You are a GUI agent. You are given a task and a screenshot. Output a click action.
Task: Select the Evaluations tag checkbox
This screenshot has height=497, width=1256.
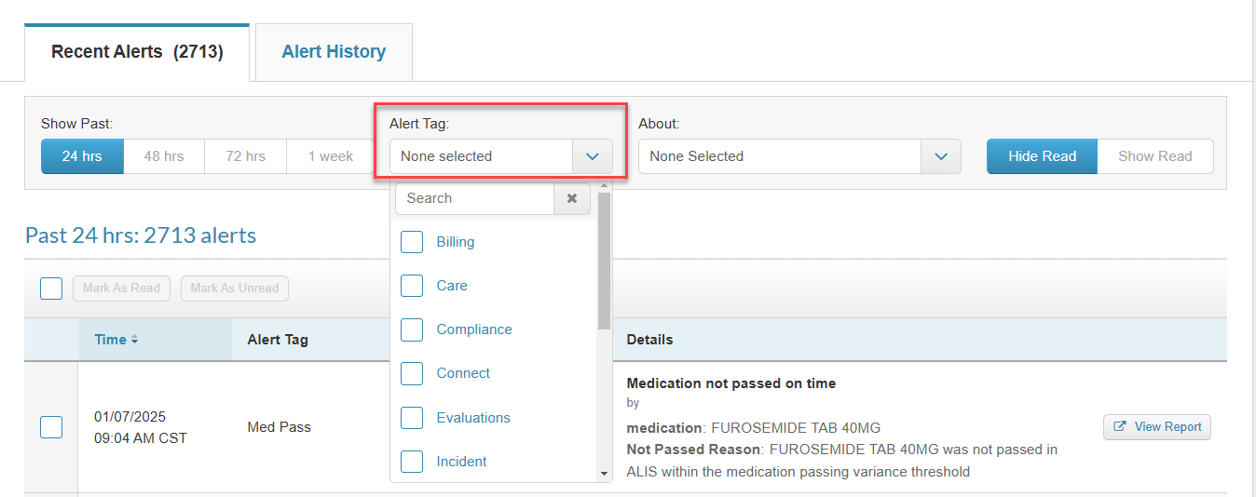[412, 418]
